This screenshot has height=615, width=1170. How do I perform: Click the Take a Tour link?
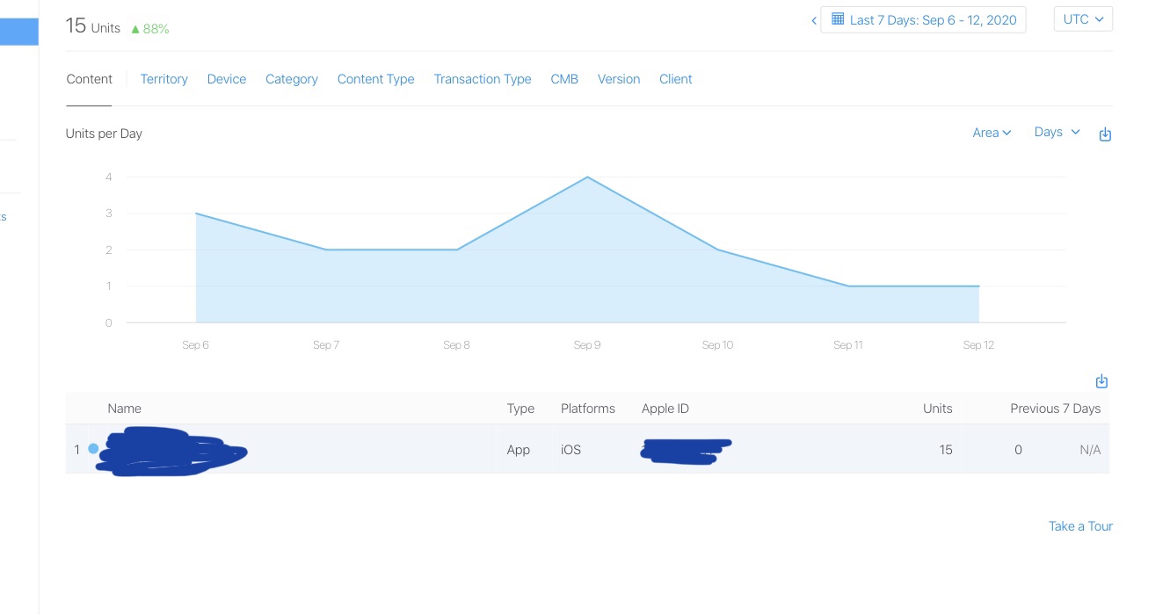coord(1080,526)
